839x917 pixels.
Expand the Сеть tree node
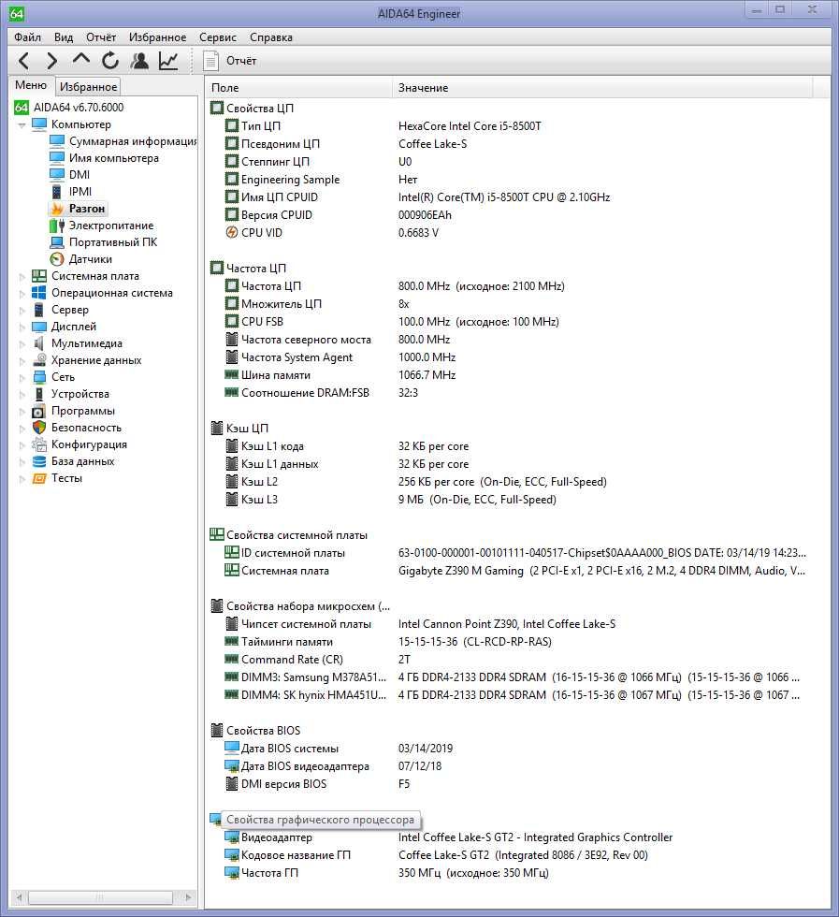[x=22, y=377]
